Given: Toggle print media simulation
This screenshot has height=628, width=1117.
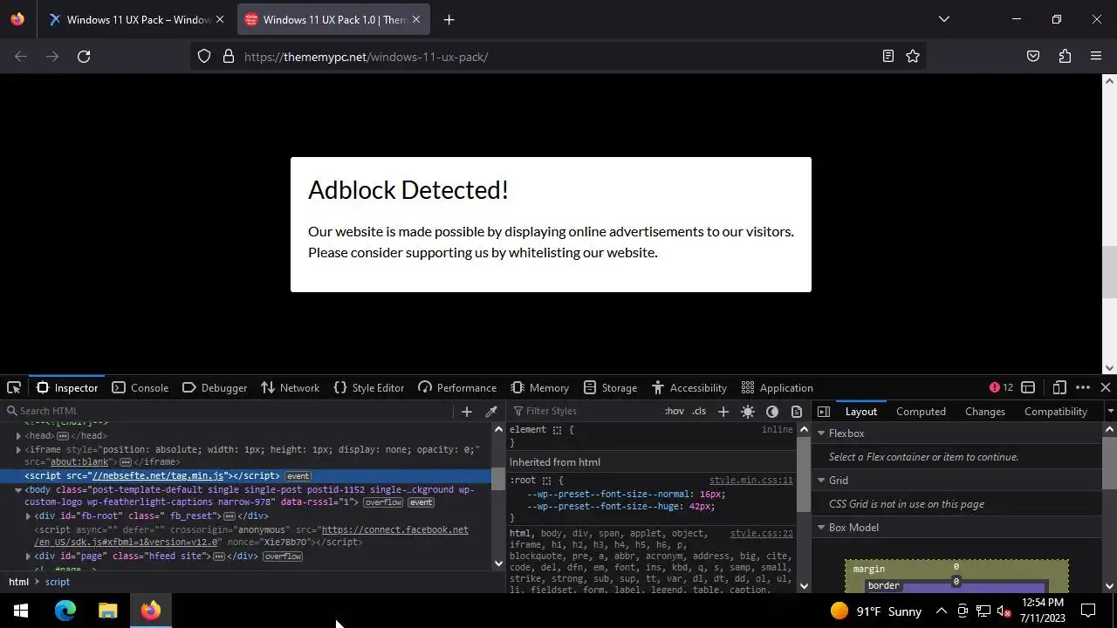Looking at the screenshot, I should tap(797, 411).
